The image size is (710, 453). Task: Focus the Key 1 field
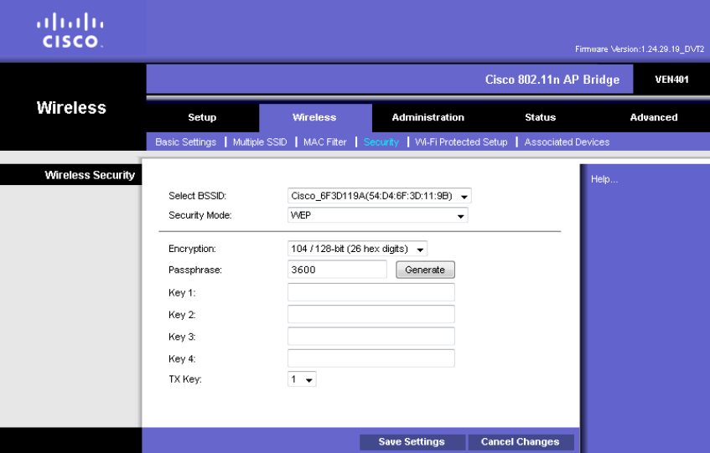click(371, 292)
